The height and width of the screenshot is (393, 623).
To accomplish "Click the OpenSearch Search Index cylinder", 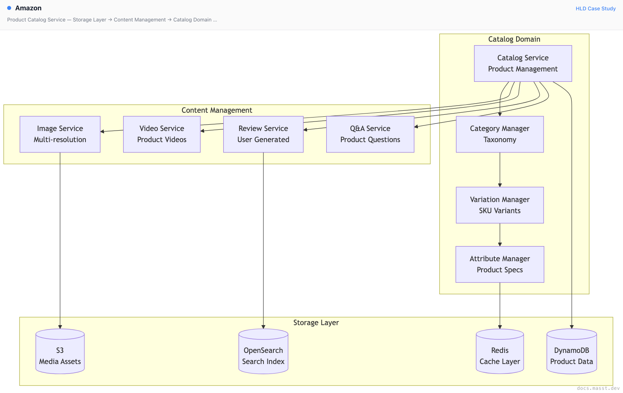I will click(x=263, y=351).
